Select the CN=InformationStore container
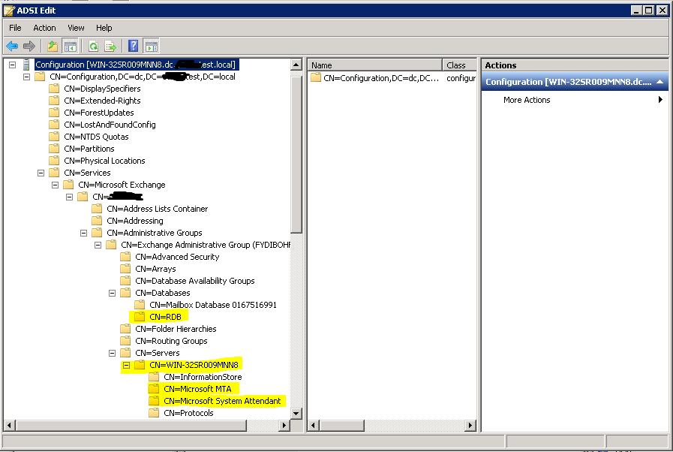The width and height of the screenshot is (673, 452). point(203,378)
